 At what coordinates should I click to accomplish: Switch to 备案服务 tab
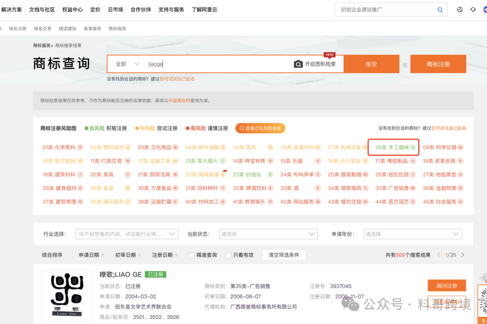pyautogui.click(x=92, y=28)
